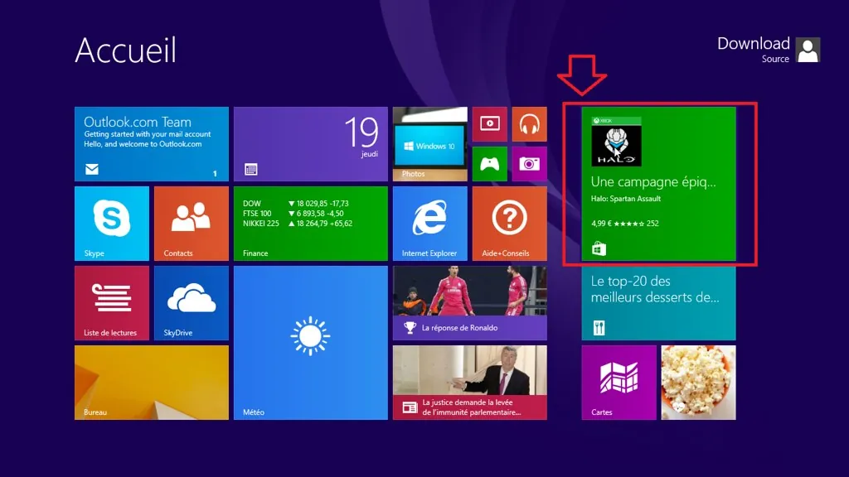Open the Contacts tile
This screenshot has height=477, width=849.
click(x=192, y=224)
